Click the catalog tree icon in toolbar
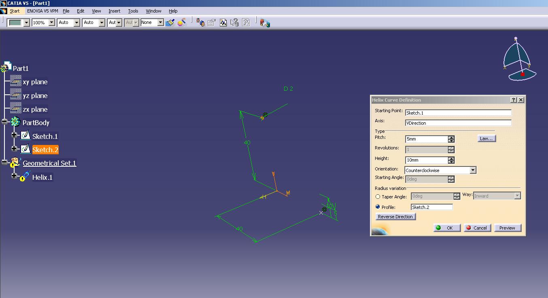 point(223,22)
